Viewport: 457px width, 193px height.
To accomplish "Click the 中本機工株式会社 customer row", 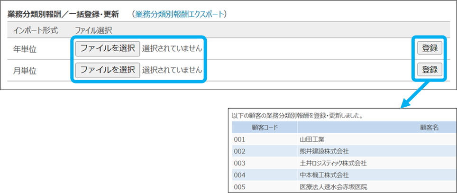I will 324,175.
